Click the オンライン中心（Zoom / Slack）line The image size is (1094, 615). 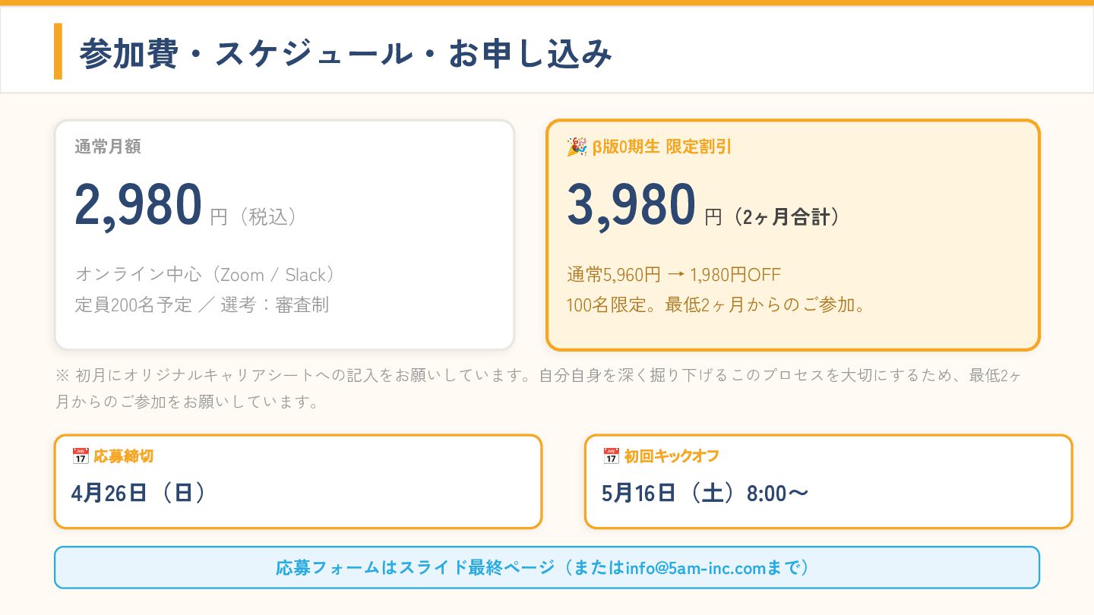point(205,275)
